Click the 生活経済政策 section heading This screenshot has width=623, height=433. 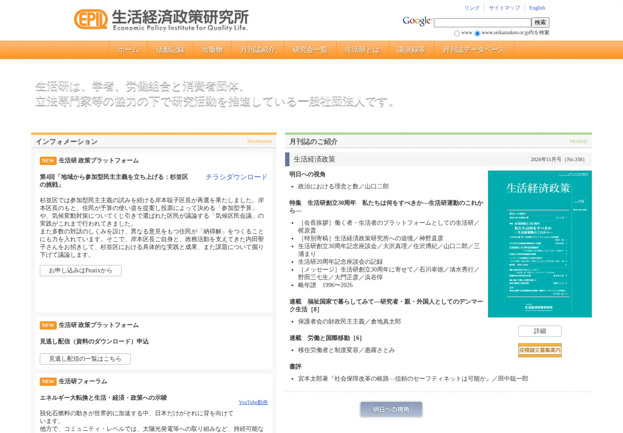click(315, 159)
